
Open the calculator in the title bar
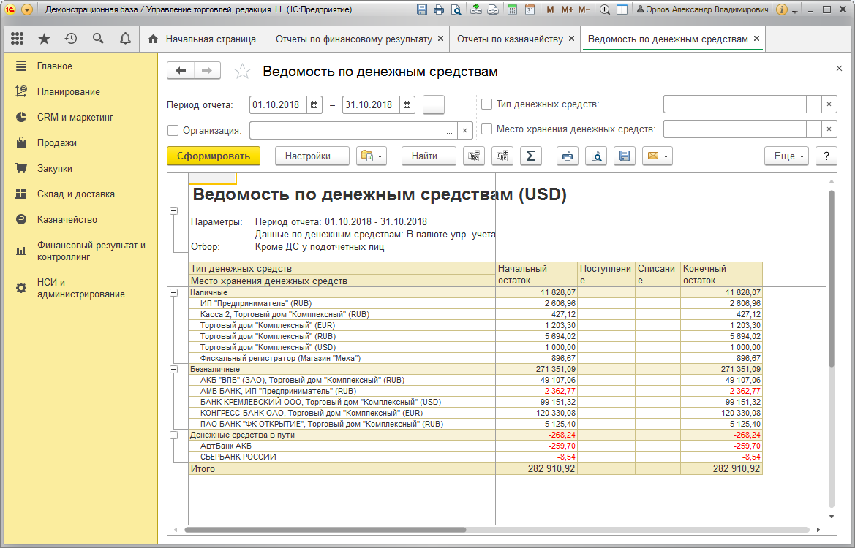pyautogui.click(x=512, y=9)
